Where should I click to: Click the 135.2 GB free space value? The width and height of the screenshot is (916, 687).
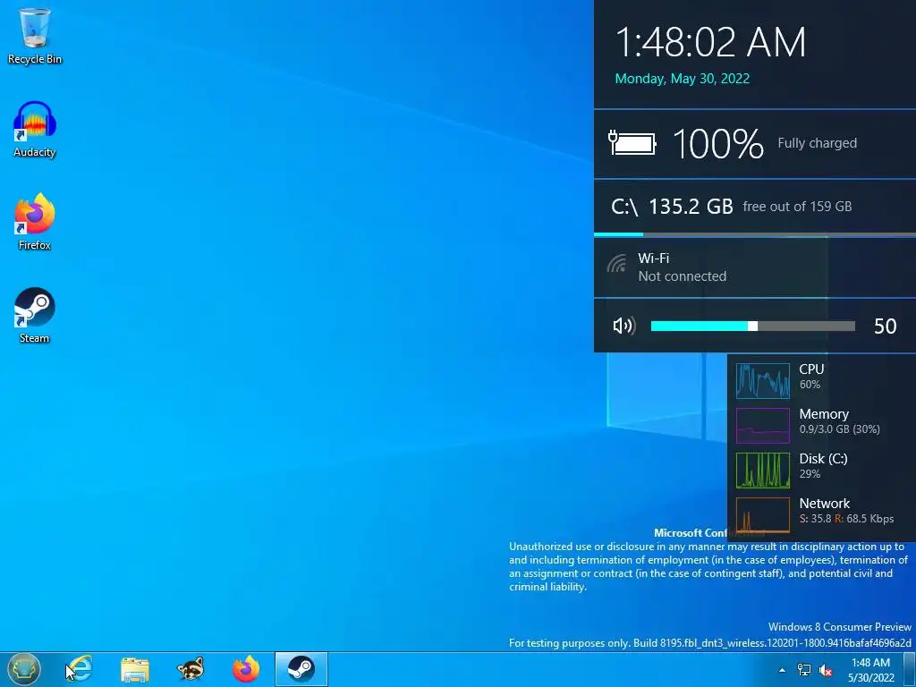click(x=691, y=207)
